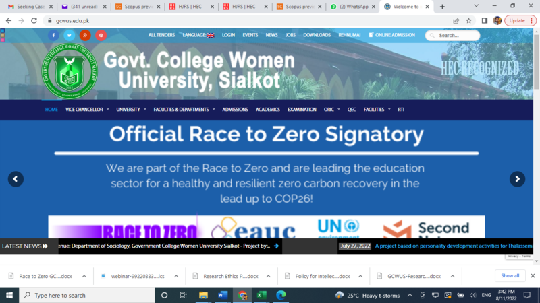The height and width of the screenshot is (303, 540).
Task: Open Rehnumai link
Action: point(349,35)
